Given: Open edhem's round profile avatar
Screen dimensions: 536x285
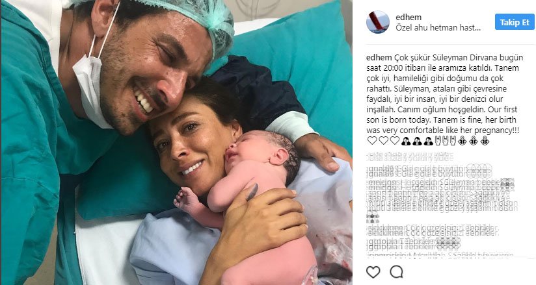Looking at the screenshot, I should [x=378, y=22].
